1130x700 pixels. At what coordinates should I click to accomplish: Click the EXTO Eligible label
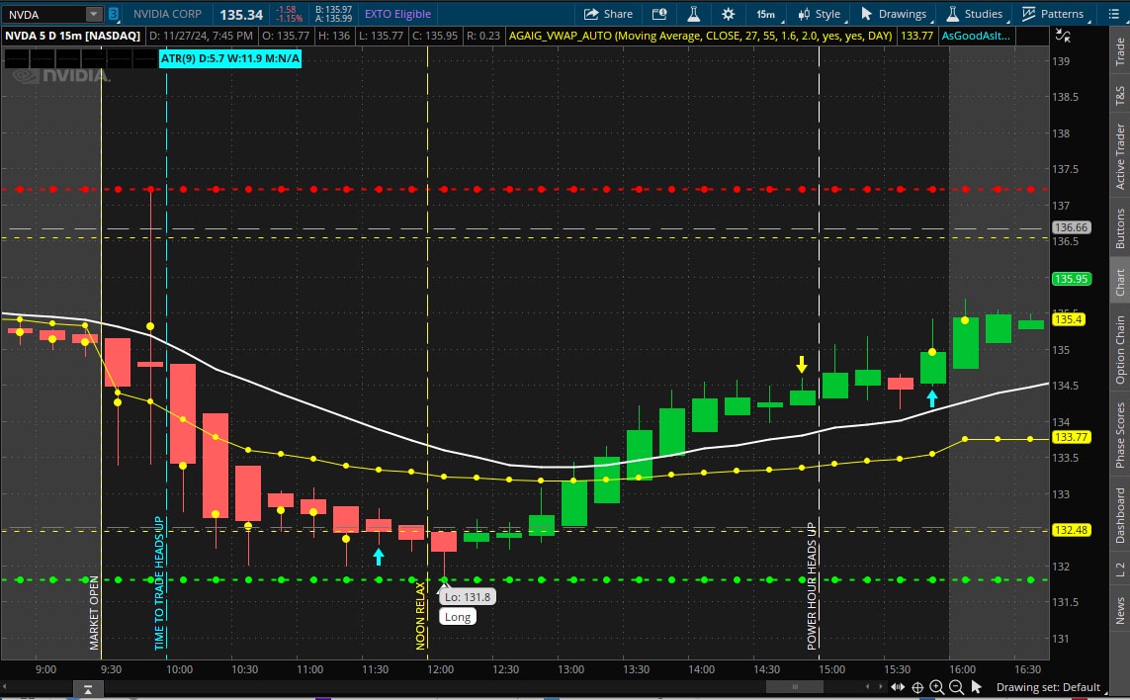click(x=397, y=14)
